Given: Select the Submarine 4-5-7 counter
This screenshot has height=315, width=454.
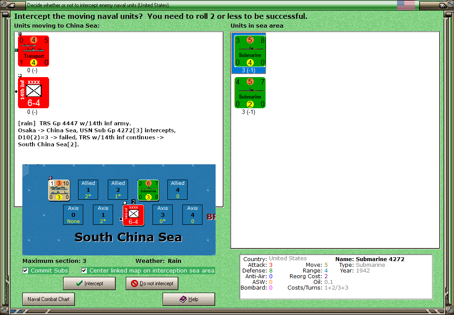Looking at the screenshot, I should 250,92.
